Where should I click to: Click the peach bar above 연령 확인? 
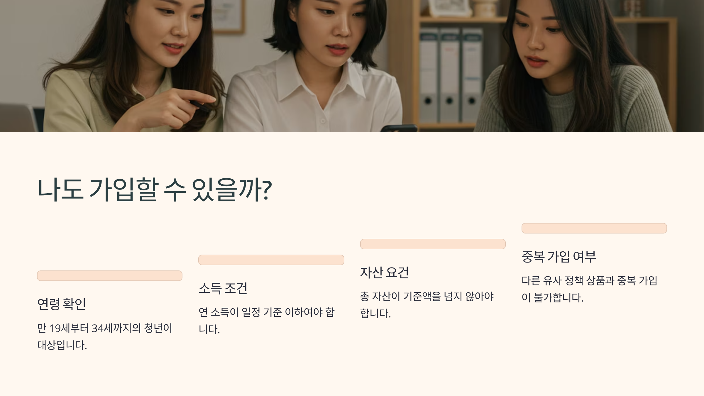click(110, 276)
